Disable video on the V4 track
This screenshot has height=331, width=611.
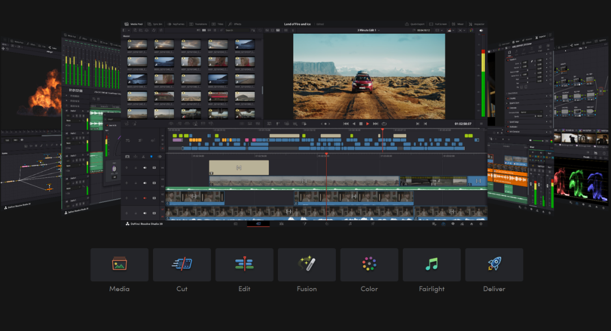click(x=154, y=168)
